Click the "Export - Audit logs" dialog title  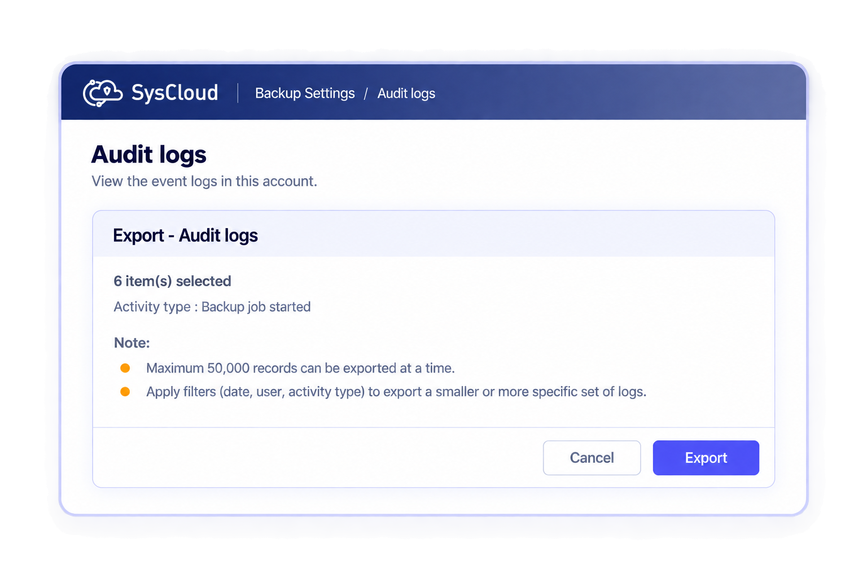[x=185, y=235]
